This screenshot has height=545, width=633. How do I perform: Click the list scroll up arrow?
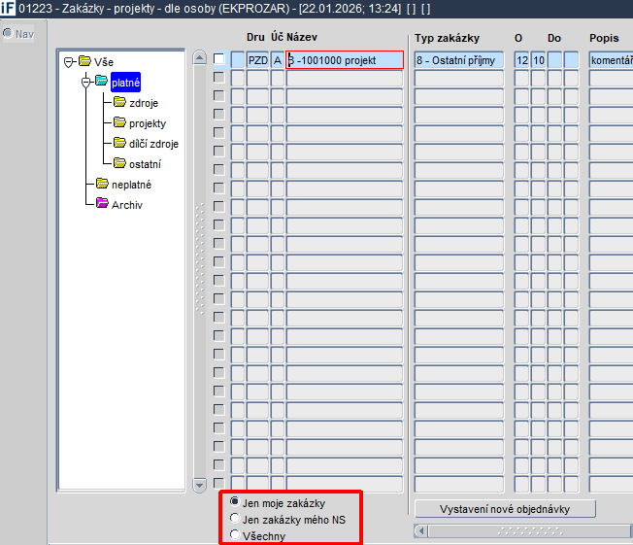tap(199, 57)
